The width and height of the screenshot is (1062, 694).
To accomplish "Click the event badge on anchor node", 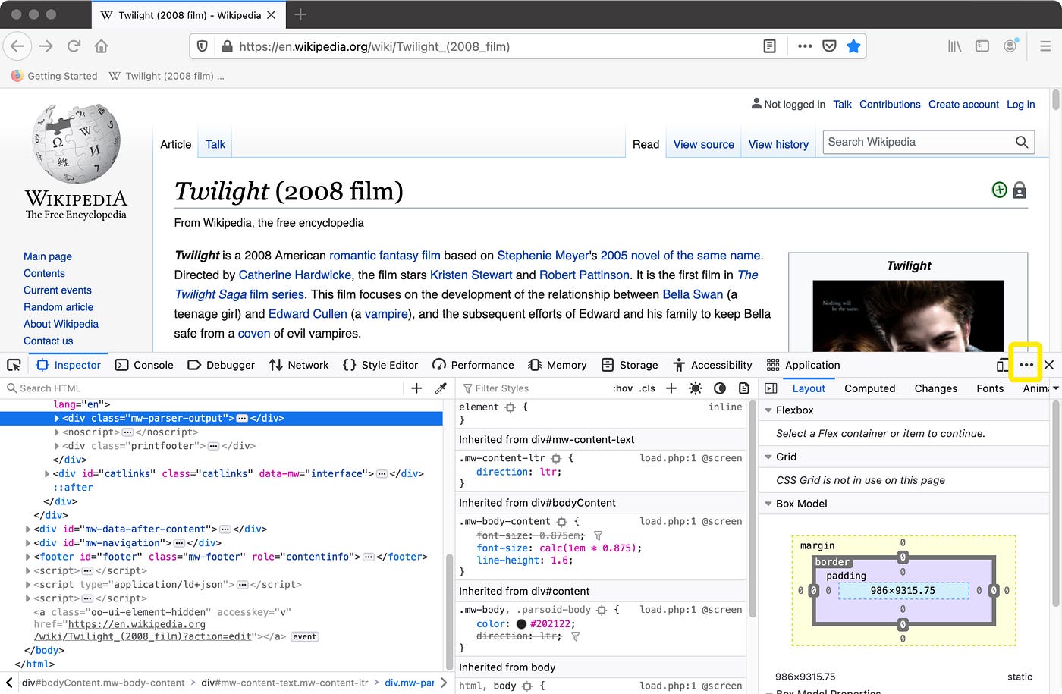I will tap(305, 636).
